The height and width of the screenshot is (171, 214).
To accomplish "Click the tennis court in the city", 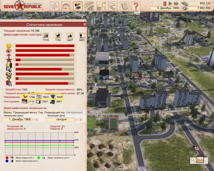I will point(113,124).
